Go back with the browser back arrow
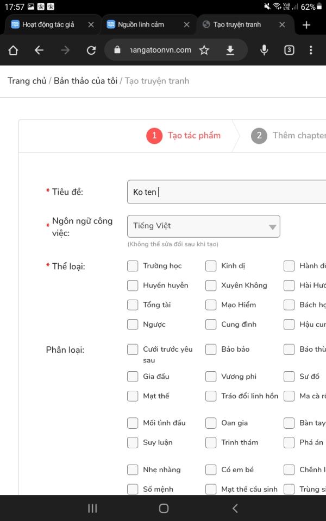326x521 pixels. point(39,50)
